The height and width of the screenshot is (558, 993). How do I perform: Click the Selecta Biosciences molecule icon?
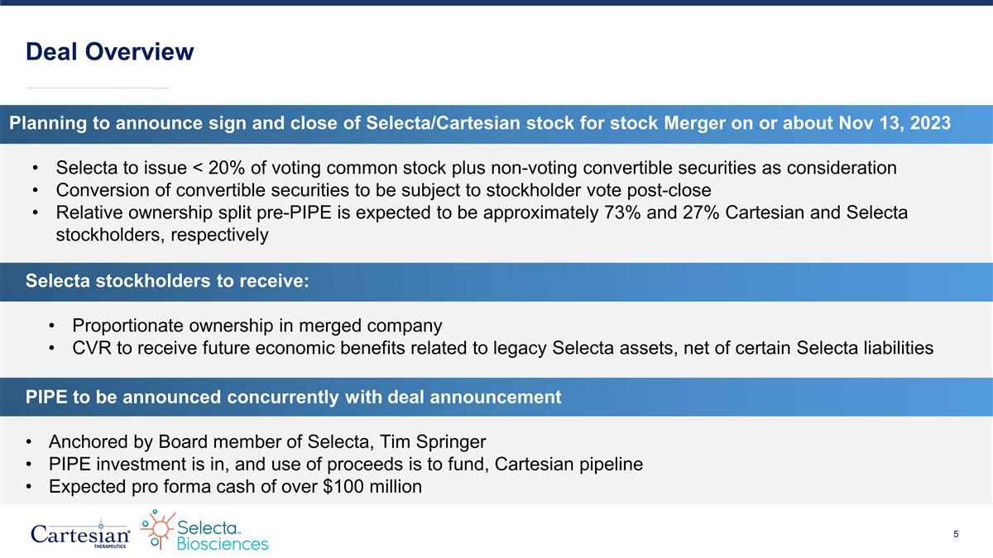point(157,529)
